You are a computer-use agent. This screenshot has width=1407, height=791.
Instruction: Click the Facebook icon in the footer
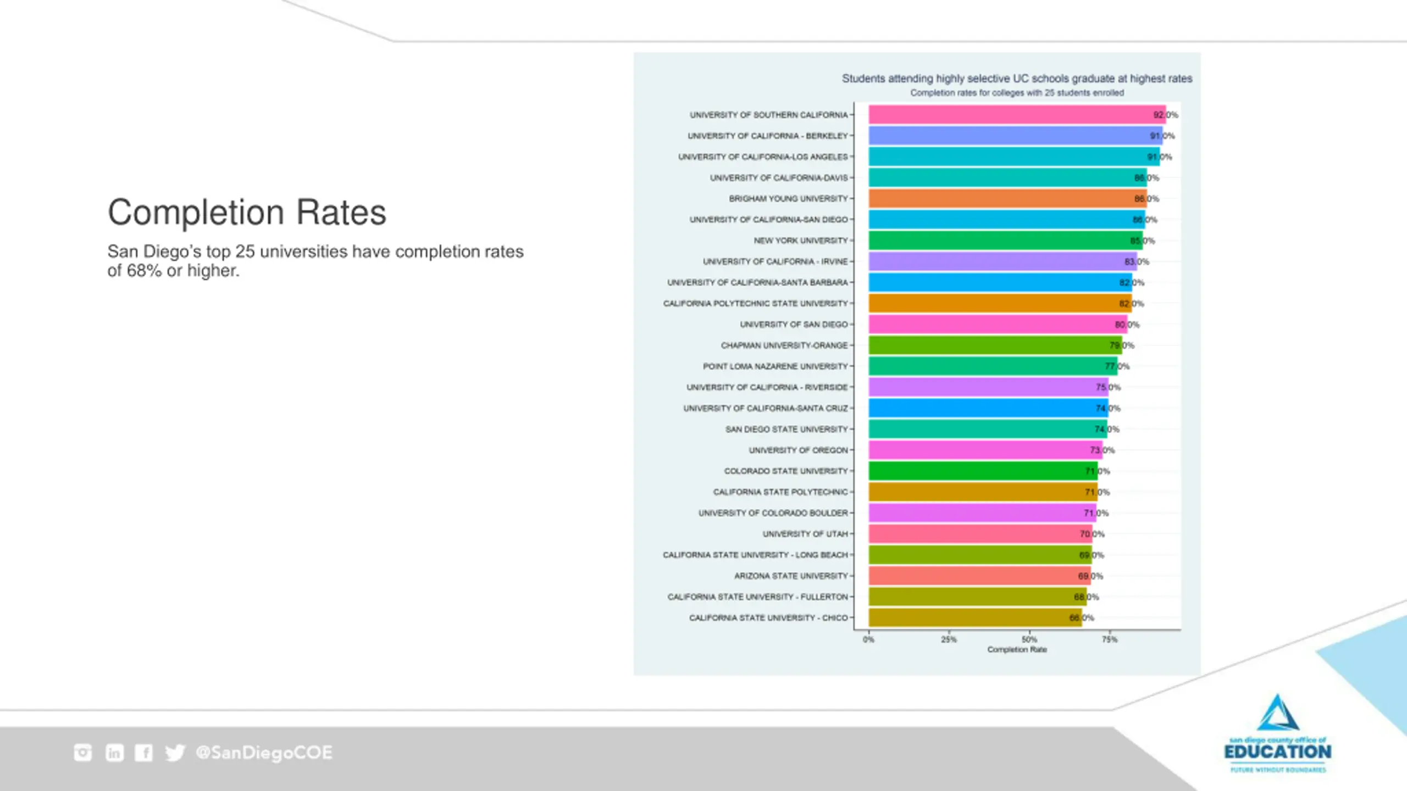tap(144, 752)
